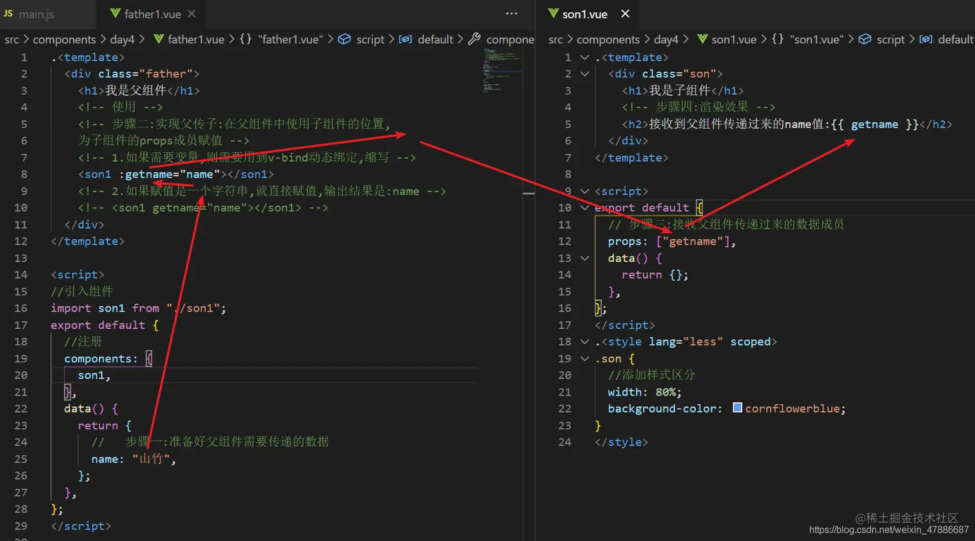Collapse the style fold on son1.vue line 18

click(x=584, y=342)
